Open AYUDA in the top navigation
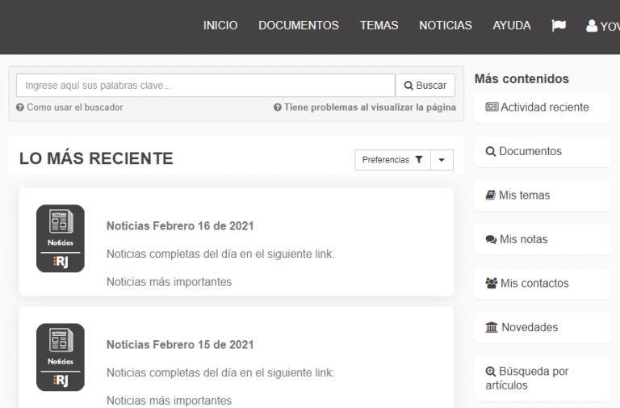The height and width of the screenshot is (408, 620). [512, 26]
